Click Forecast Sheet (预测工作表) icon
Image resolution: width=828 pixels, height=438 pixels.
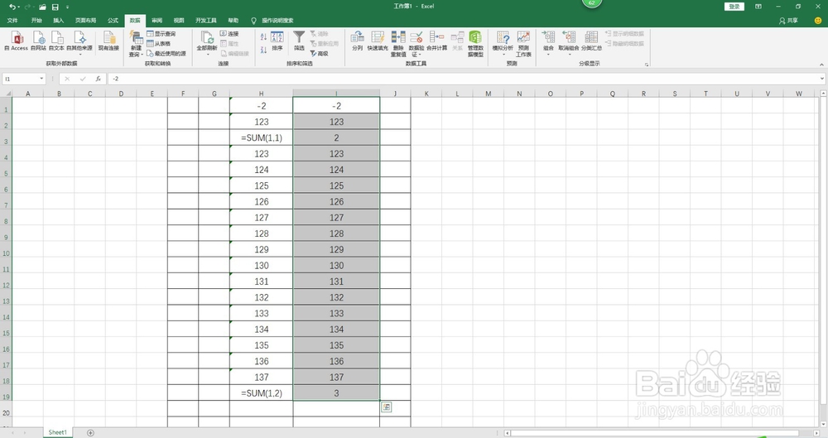pos(523,43)
